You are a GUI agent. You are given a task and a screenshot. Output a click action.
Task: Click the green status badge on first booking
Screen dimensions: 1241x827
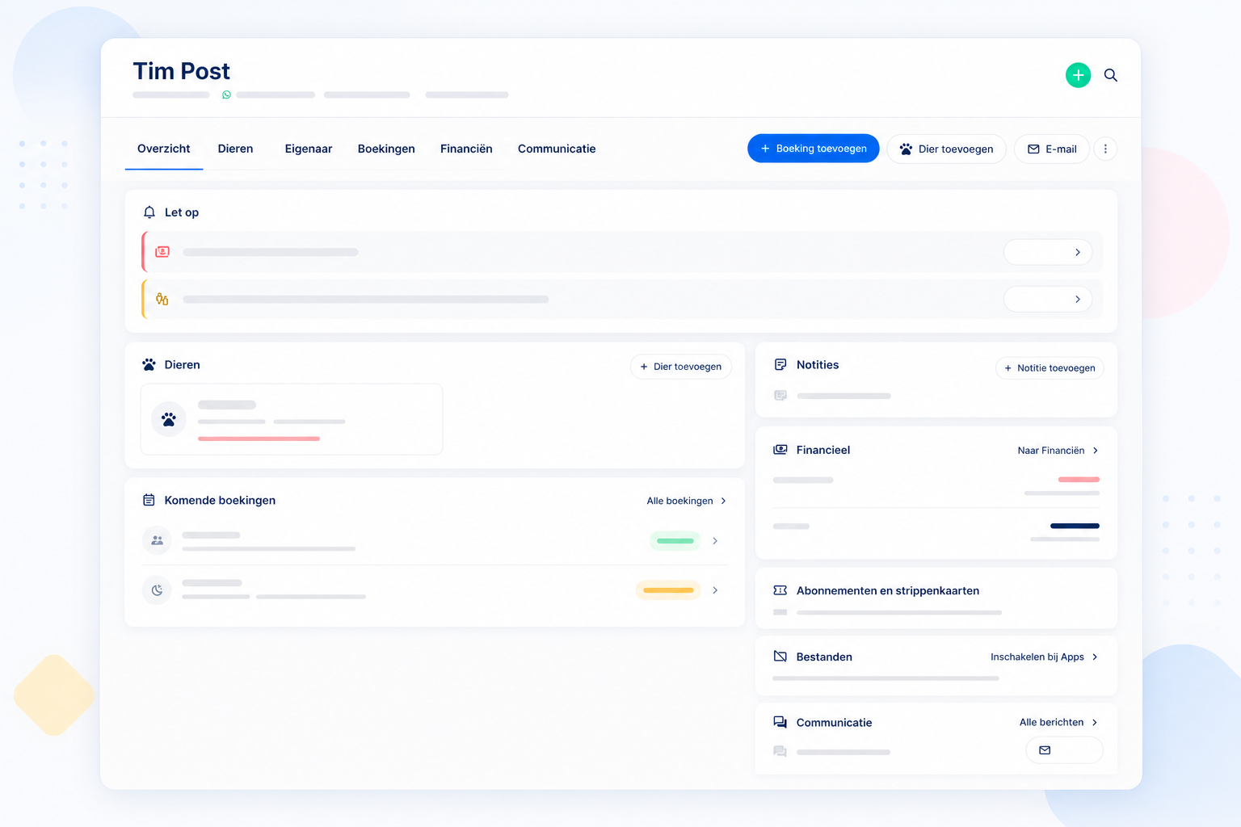(675, 541)
